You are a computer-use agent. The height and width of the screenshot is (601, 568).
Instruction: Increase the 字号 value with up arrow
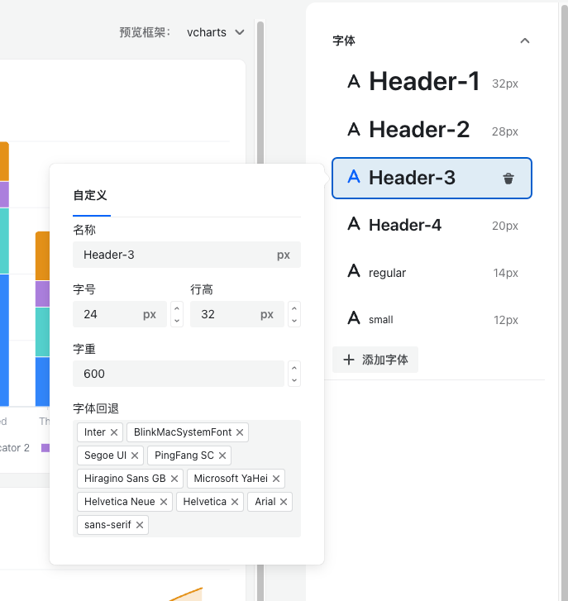pos(176,308)
